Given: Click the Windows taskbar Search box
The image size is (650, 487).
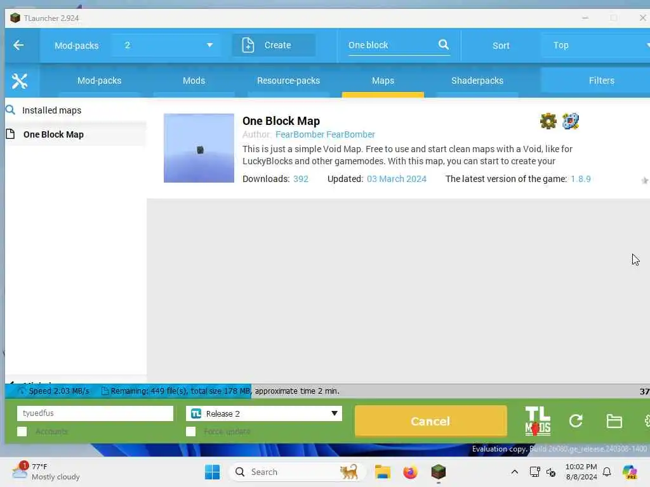Looking at the screenshot, I should pos(297,472).
